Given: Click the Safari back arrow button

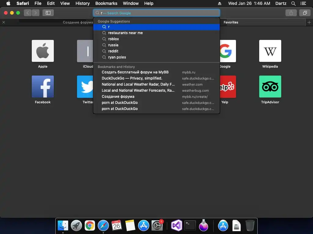Looking at the screenshot, I should click(x=28, y=13).
